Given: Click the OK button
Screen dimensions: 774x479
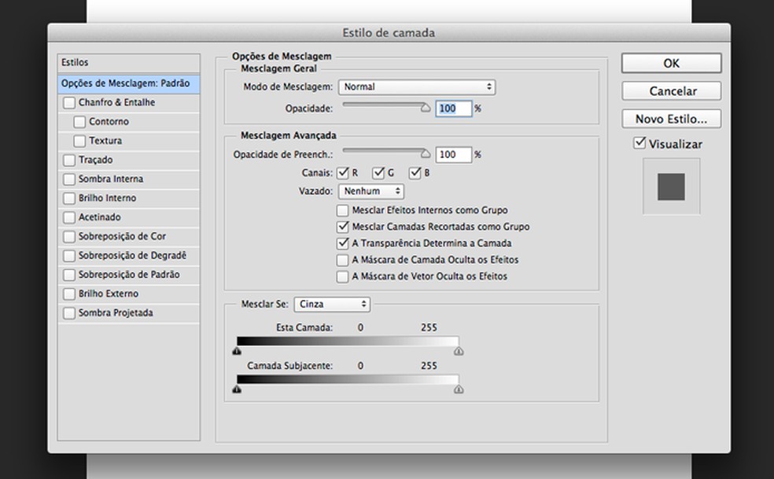Looking at the screenshot, I should pyautogui.click(x=671, y=63).
